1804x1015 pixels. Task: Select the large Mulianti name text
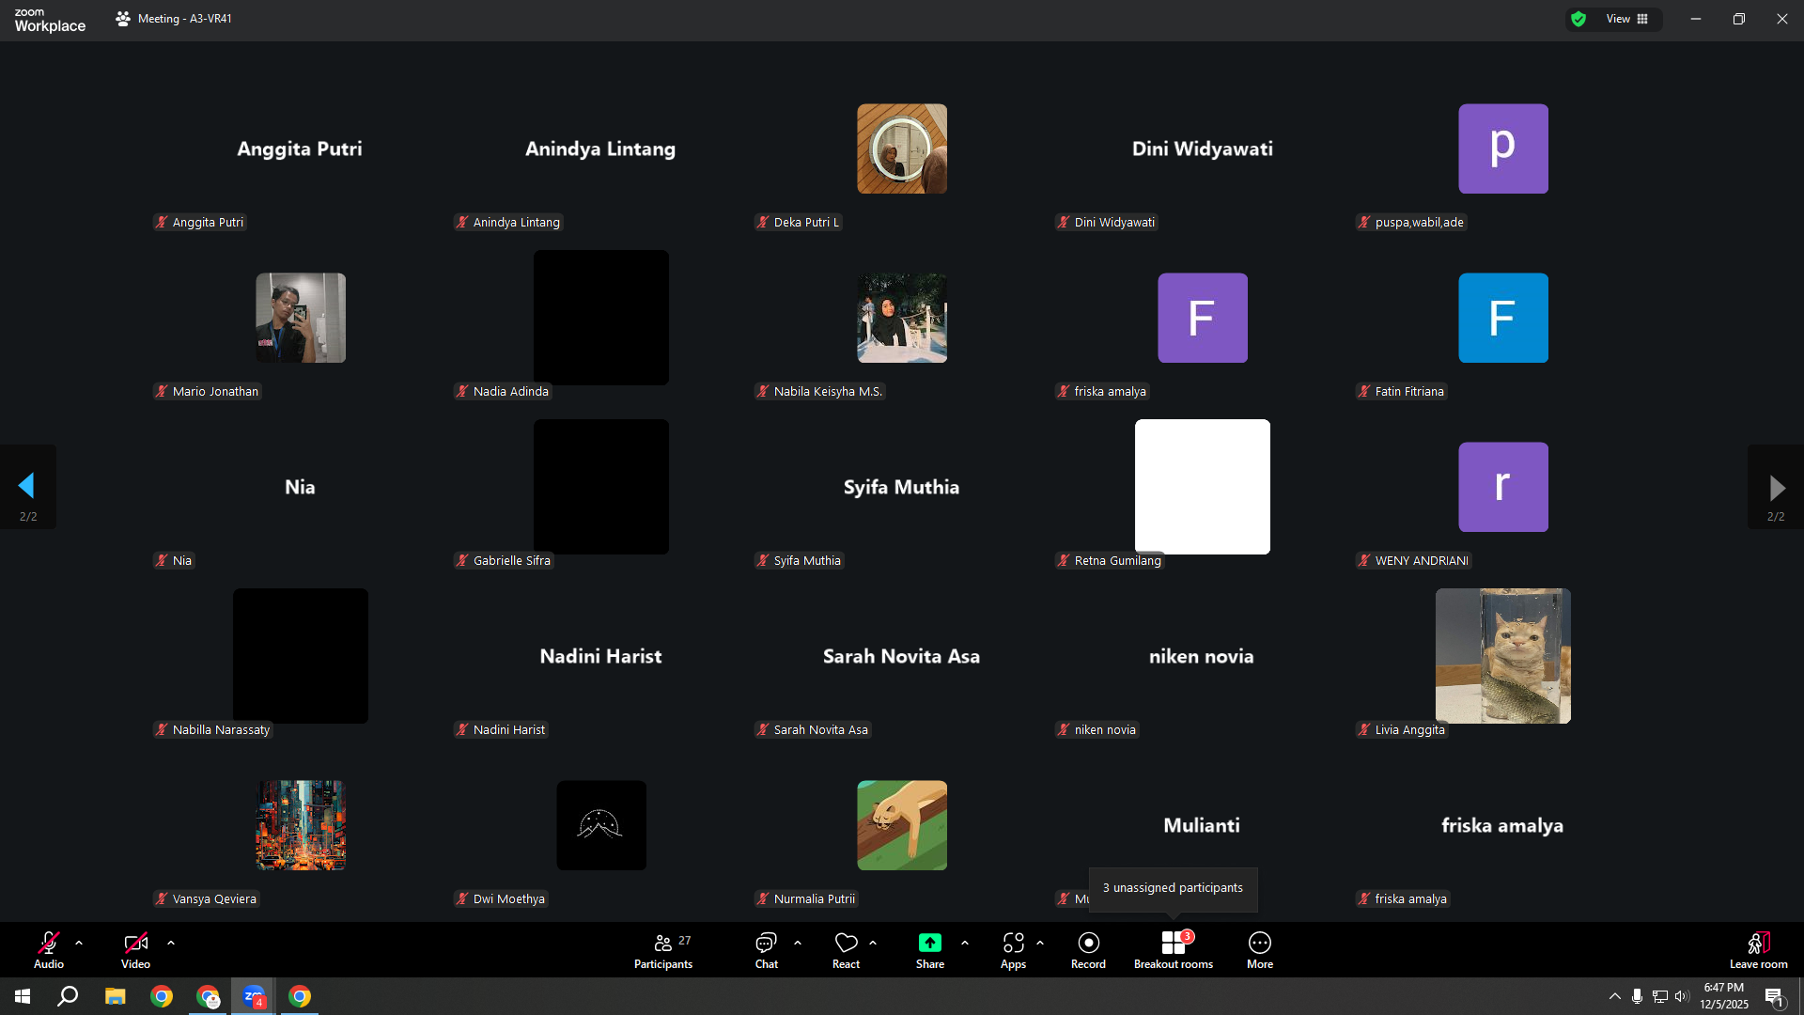click(1202, 825)
